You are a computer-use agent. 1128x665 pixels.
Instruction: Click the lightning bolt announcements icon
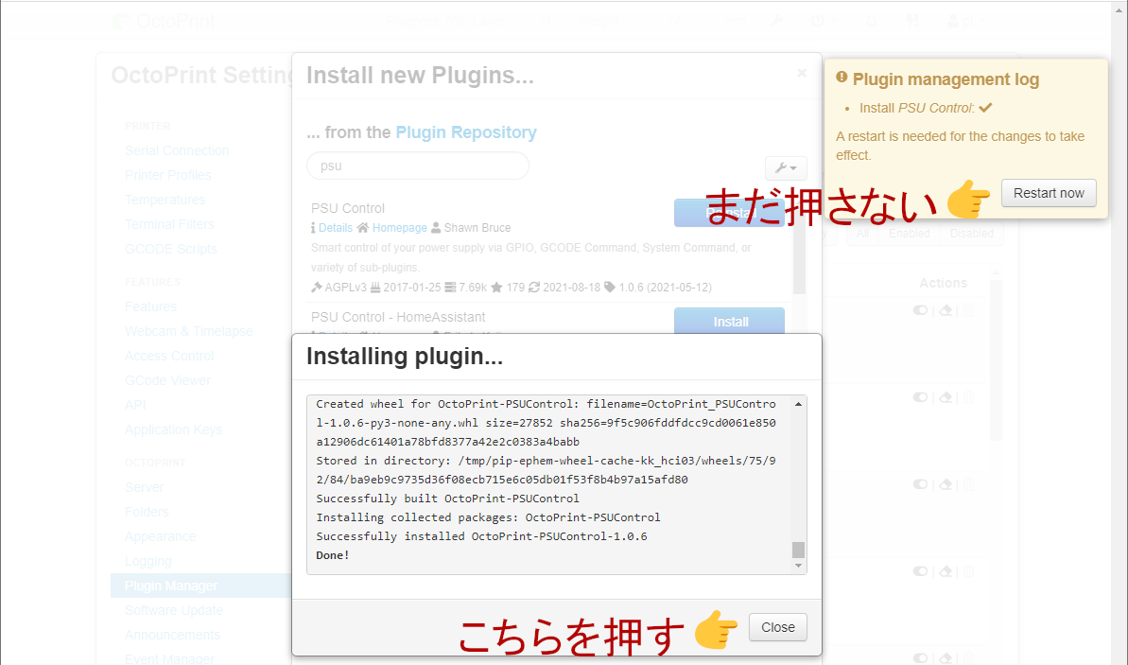coord(912,21)
